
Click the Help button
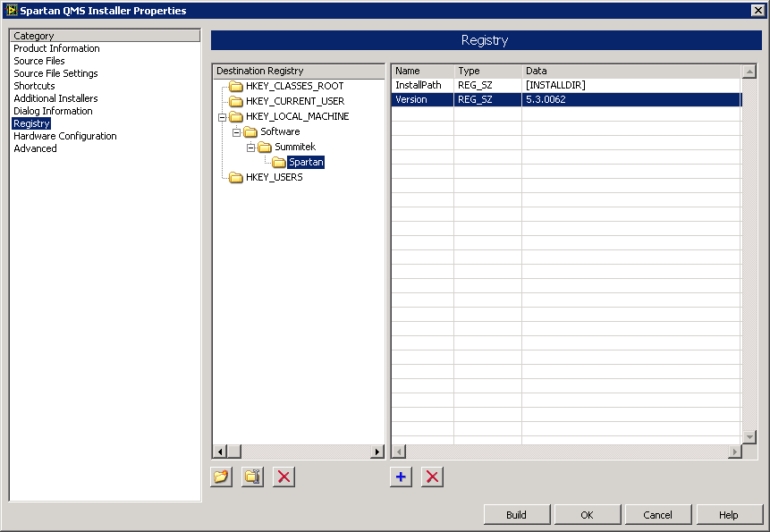pos(729,514)
